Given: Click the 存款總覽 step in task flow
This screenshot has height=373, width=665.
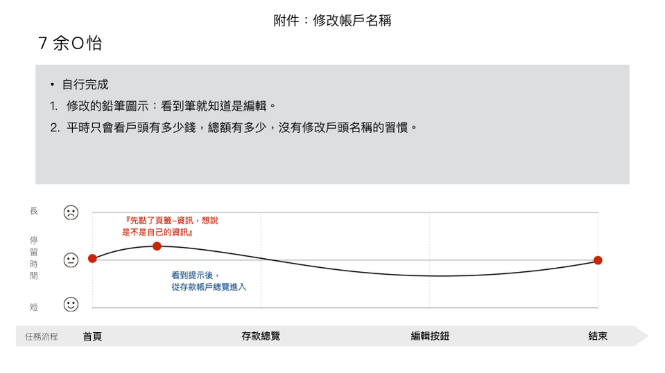Looking at the screenshot, I should (x=261, y=336).
